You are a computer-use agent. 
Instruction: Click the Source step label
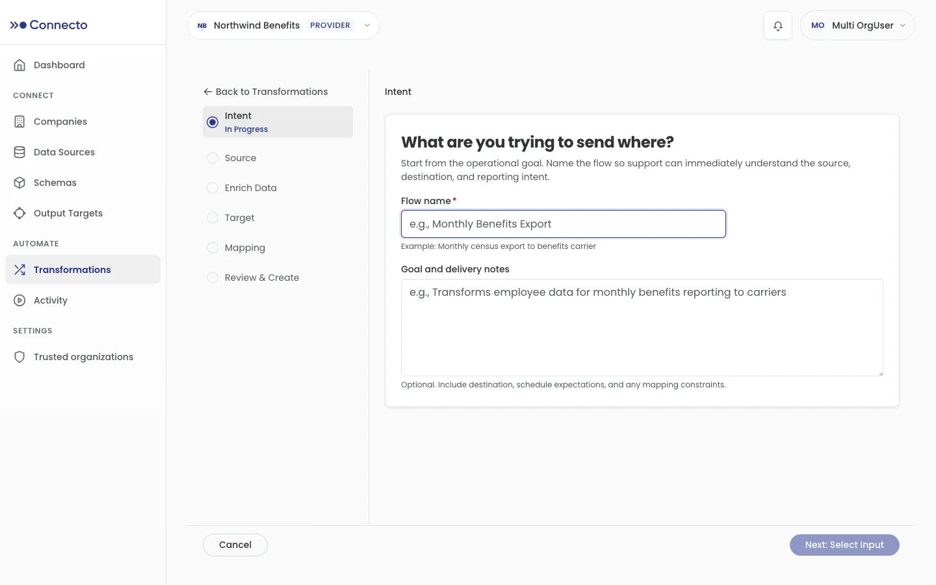(x=240, y=158)
